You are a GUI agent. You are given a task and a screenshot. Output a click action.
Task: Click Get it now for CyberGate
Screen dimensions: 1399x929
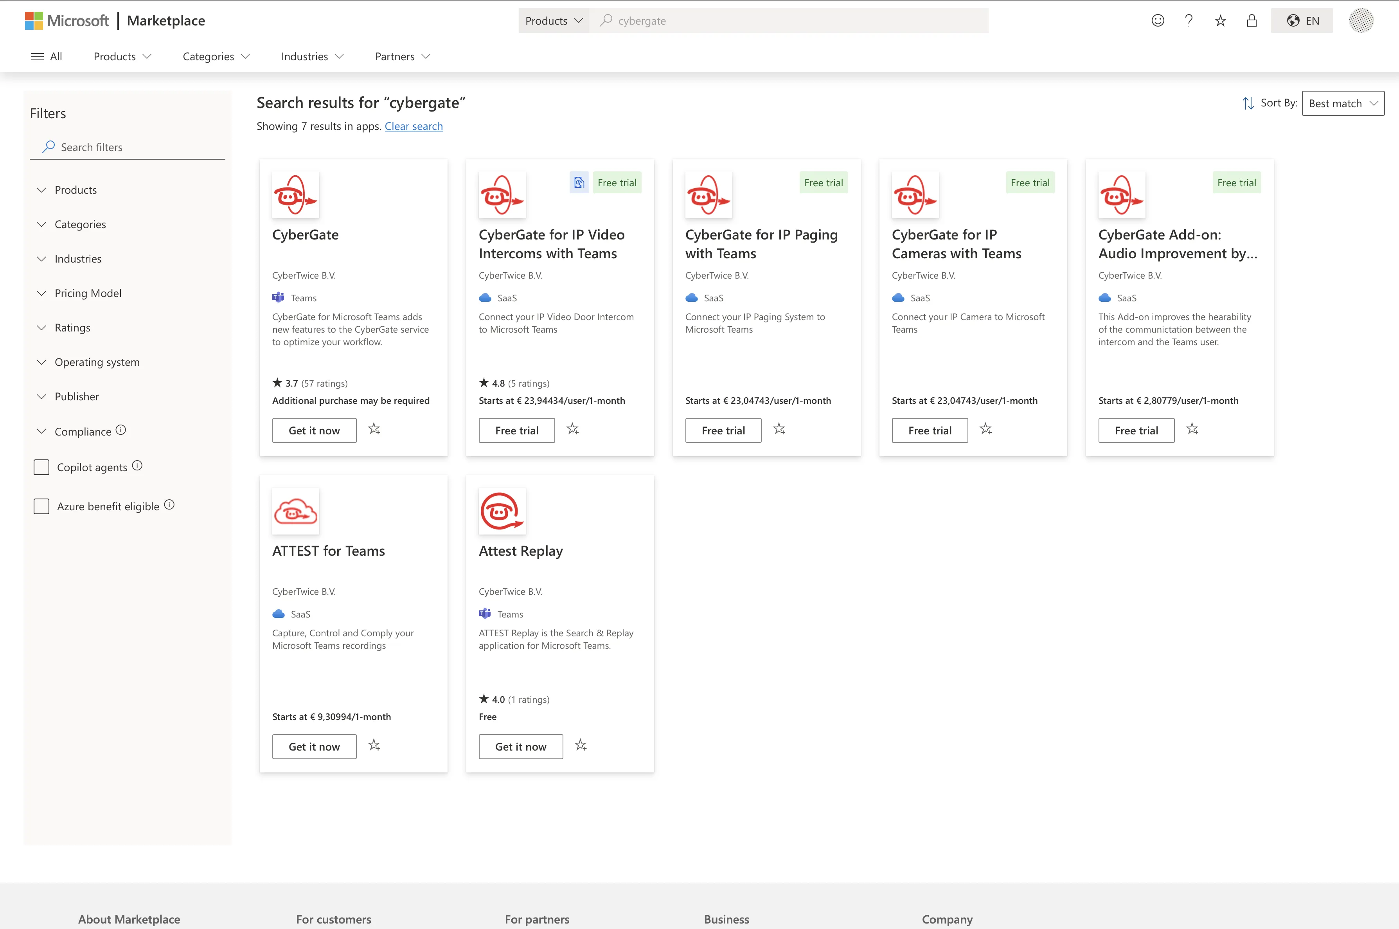point(314,431)
